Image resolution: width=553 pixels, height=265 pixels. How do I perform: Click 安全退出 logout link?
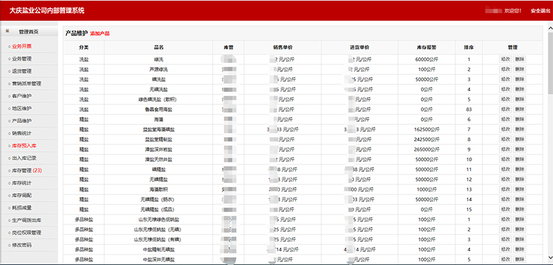(x=541, y=11)
